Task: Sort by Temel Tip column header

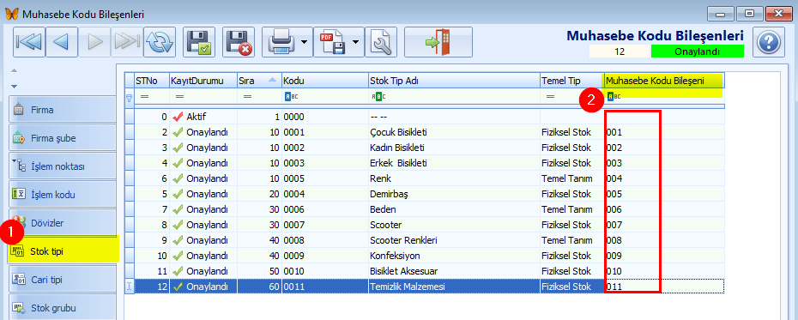Action: click(572, 81)
